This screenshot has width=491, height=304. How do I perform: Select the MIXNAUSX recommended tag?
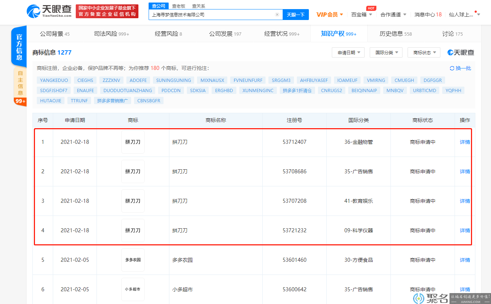click(x=212, y=80)
